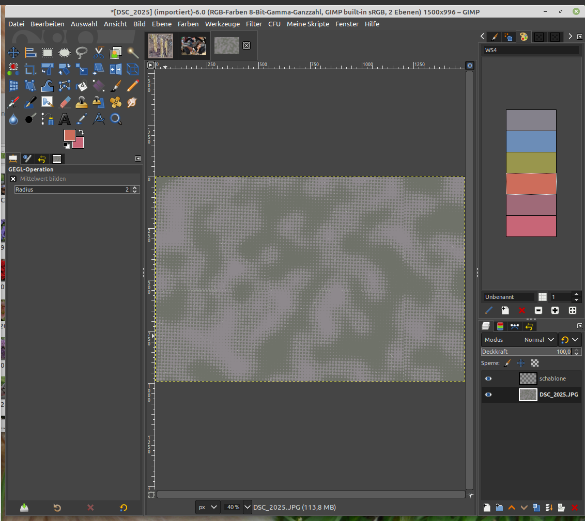Toggle visibility of DSC_2025.JPG layer
This screenshot has height=521, width=585.
coord(488,395)
